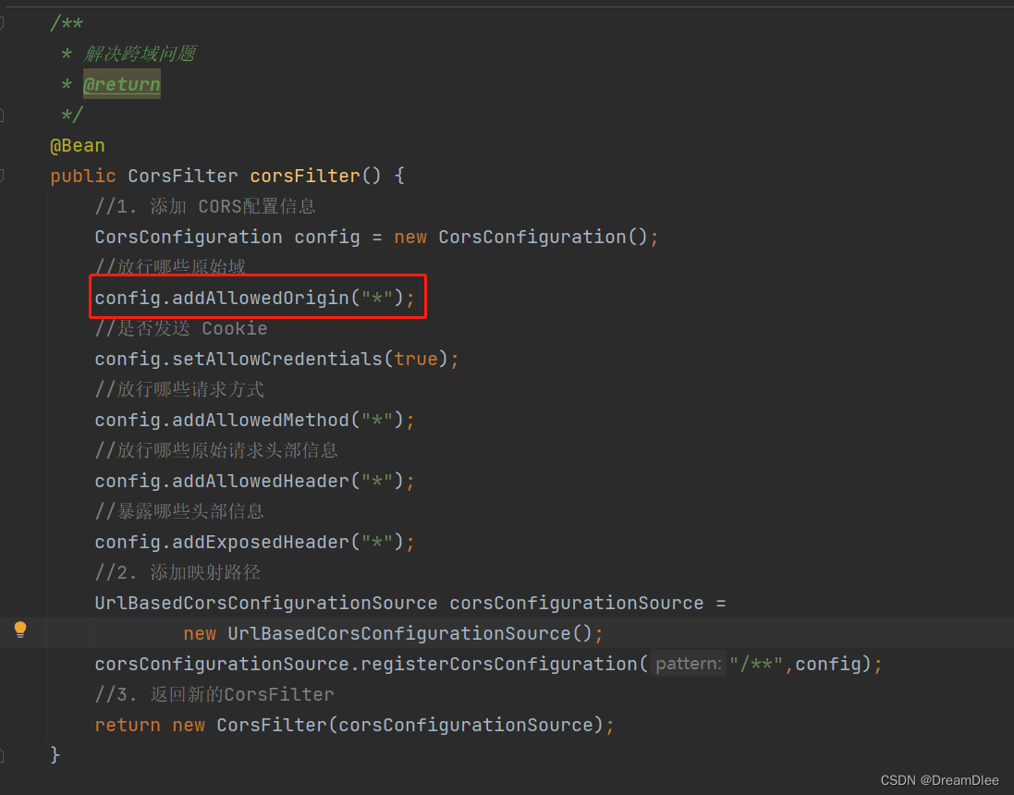Viewport: 1014px width, 795px height.
Task: Click the UrlBasedCorsConfigurationSource class name
Action: (x=264, y=602)
